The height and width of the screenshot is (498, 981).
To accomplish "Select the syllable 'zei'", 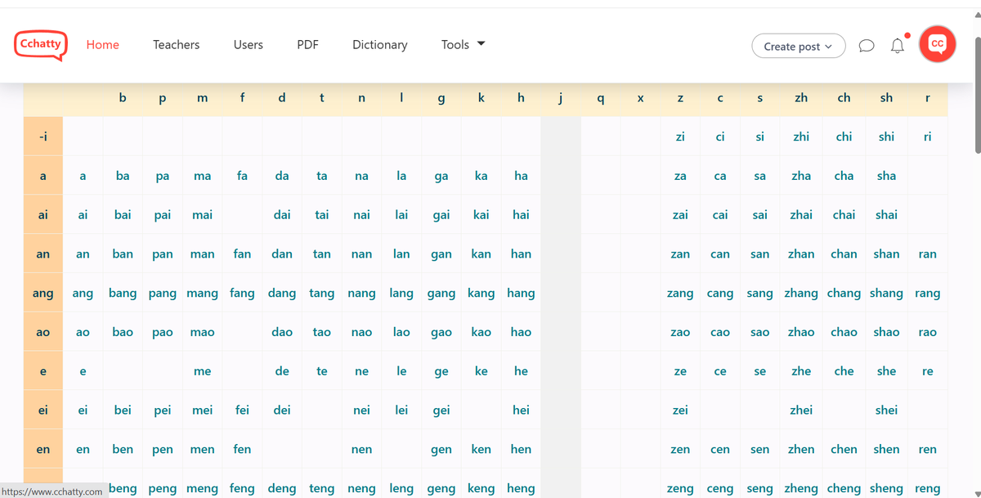I will [x=680, y=410].
